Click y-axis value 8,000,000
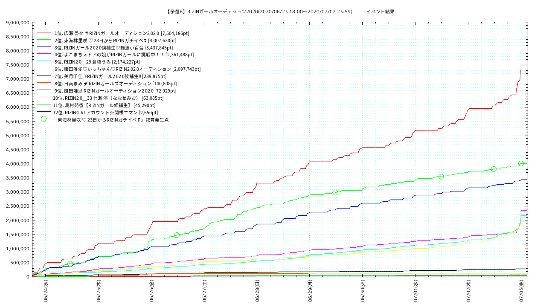546x307 pixels. pyautogui.click(x=17, y=51)
